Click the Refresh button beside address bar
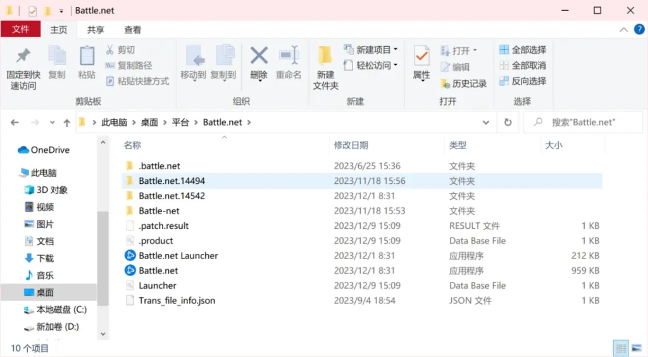 pyautogui.click(x=508, y=122)
